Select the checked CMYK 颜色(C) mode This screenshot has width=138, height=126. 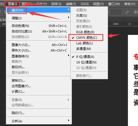coord(89,38)
